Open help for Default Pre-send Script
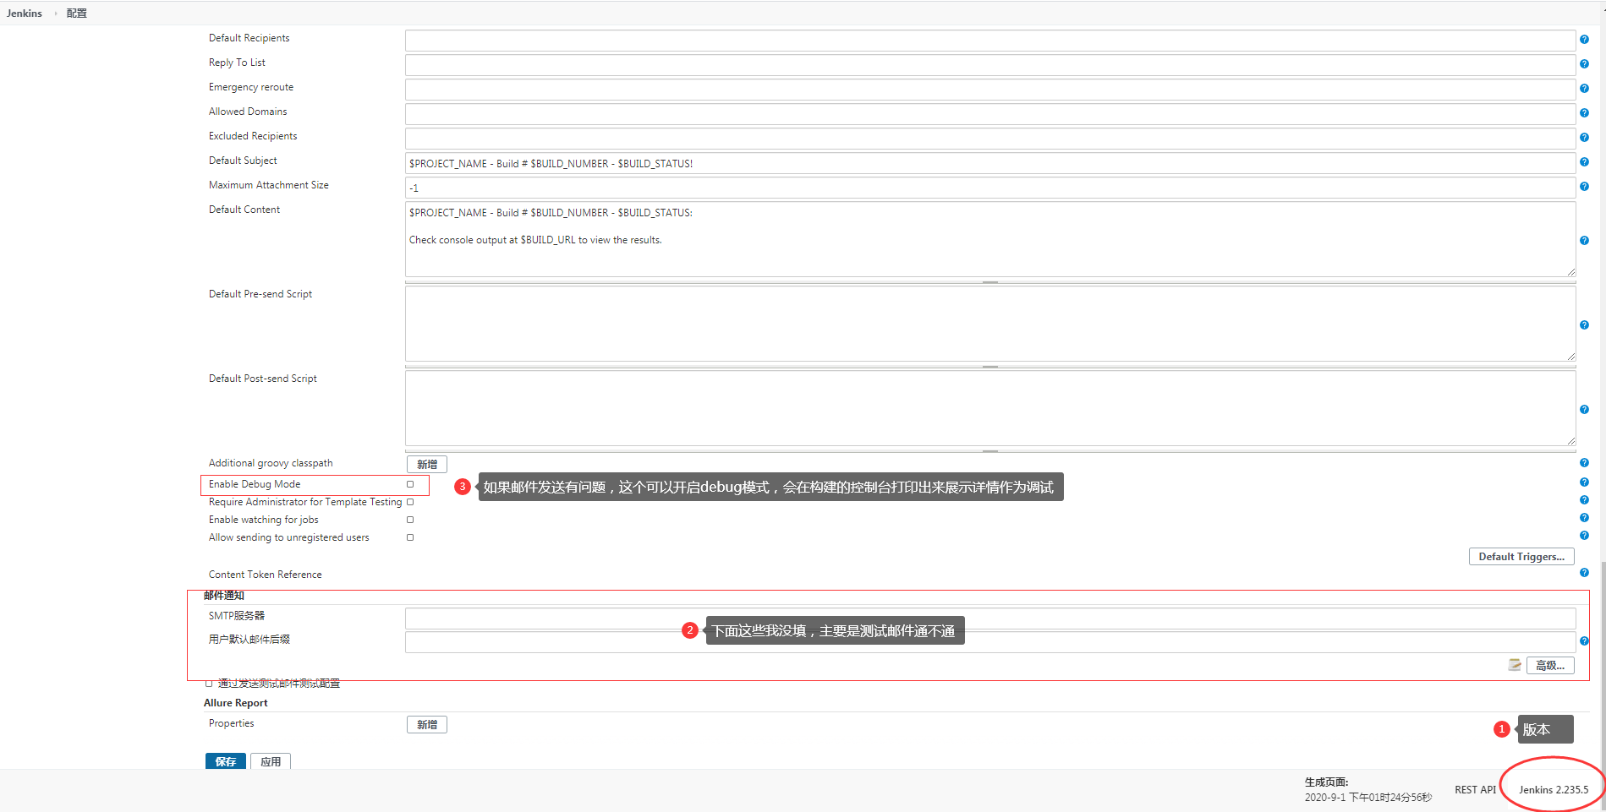Image resolution: width=1606 pixels, height=812 pixels. tap(1584, 325)
